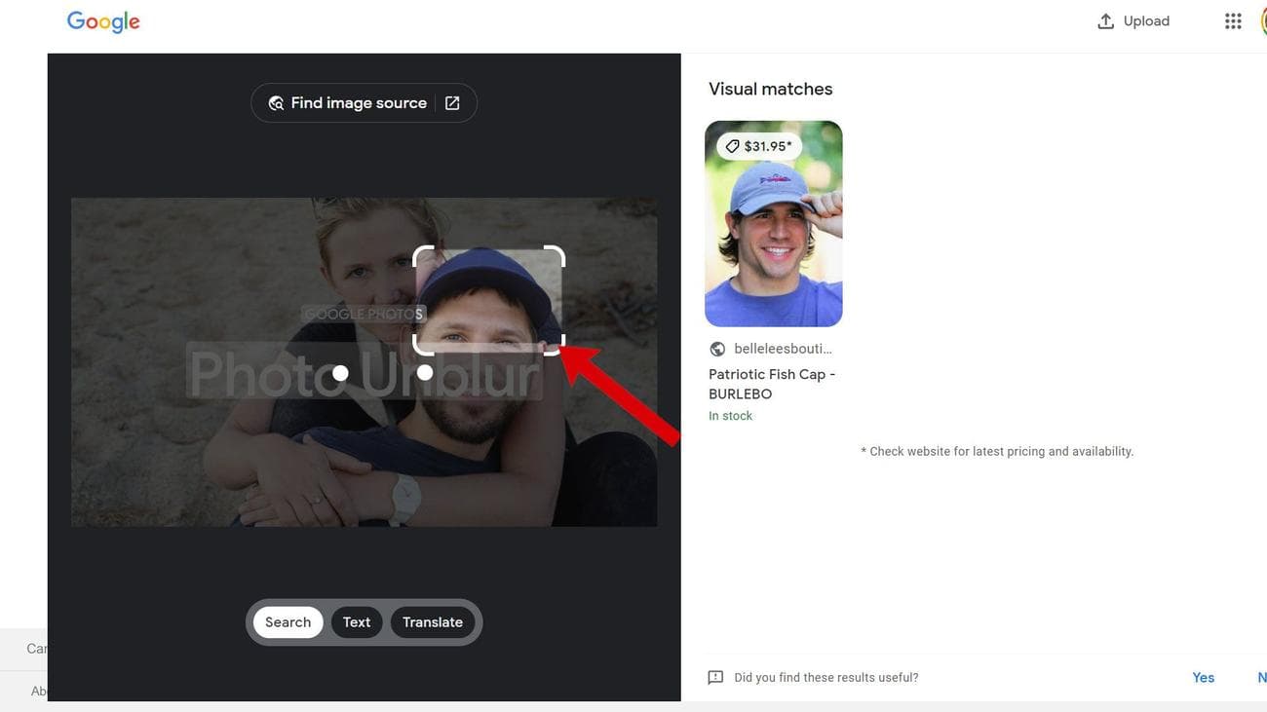Image resolution: width=1267 pixels, height=712 pixels.
Task: Click the right white dot on the image
Action: (425, 372)
